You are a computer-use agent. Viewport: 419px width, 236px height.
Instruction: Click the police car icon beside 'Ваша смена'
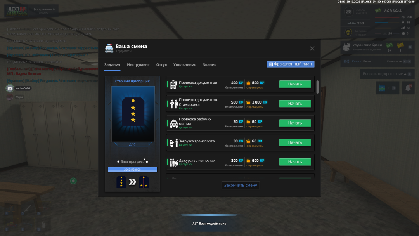(109, 49)
